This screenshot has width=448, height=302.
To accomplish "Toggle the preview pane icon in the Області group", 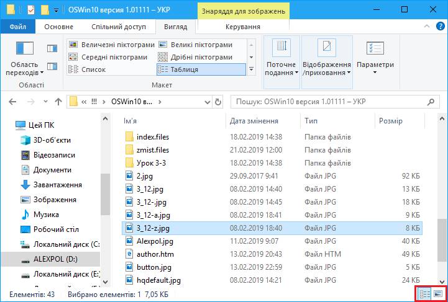I will point(52,48).
